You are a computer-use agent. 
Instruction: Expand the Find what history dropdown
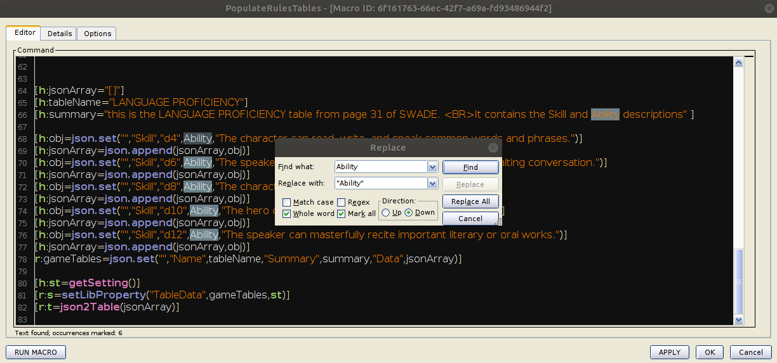click(433, 167)
